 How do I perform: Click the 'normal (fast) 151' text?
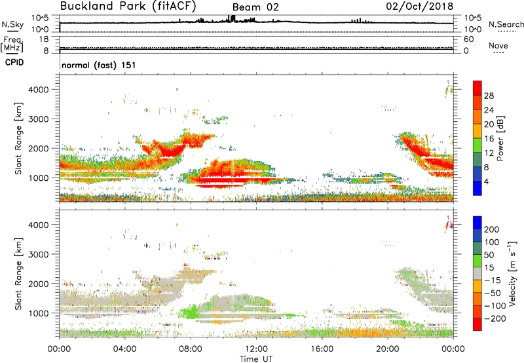[x=99, y=65]
